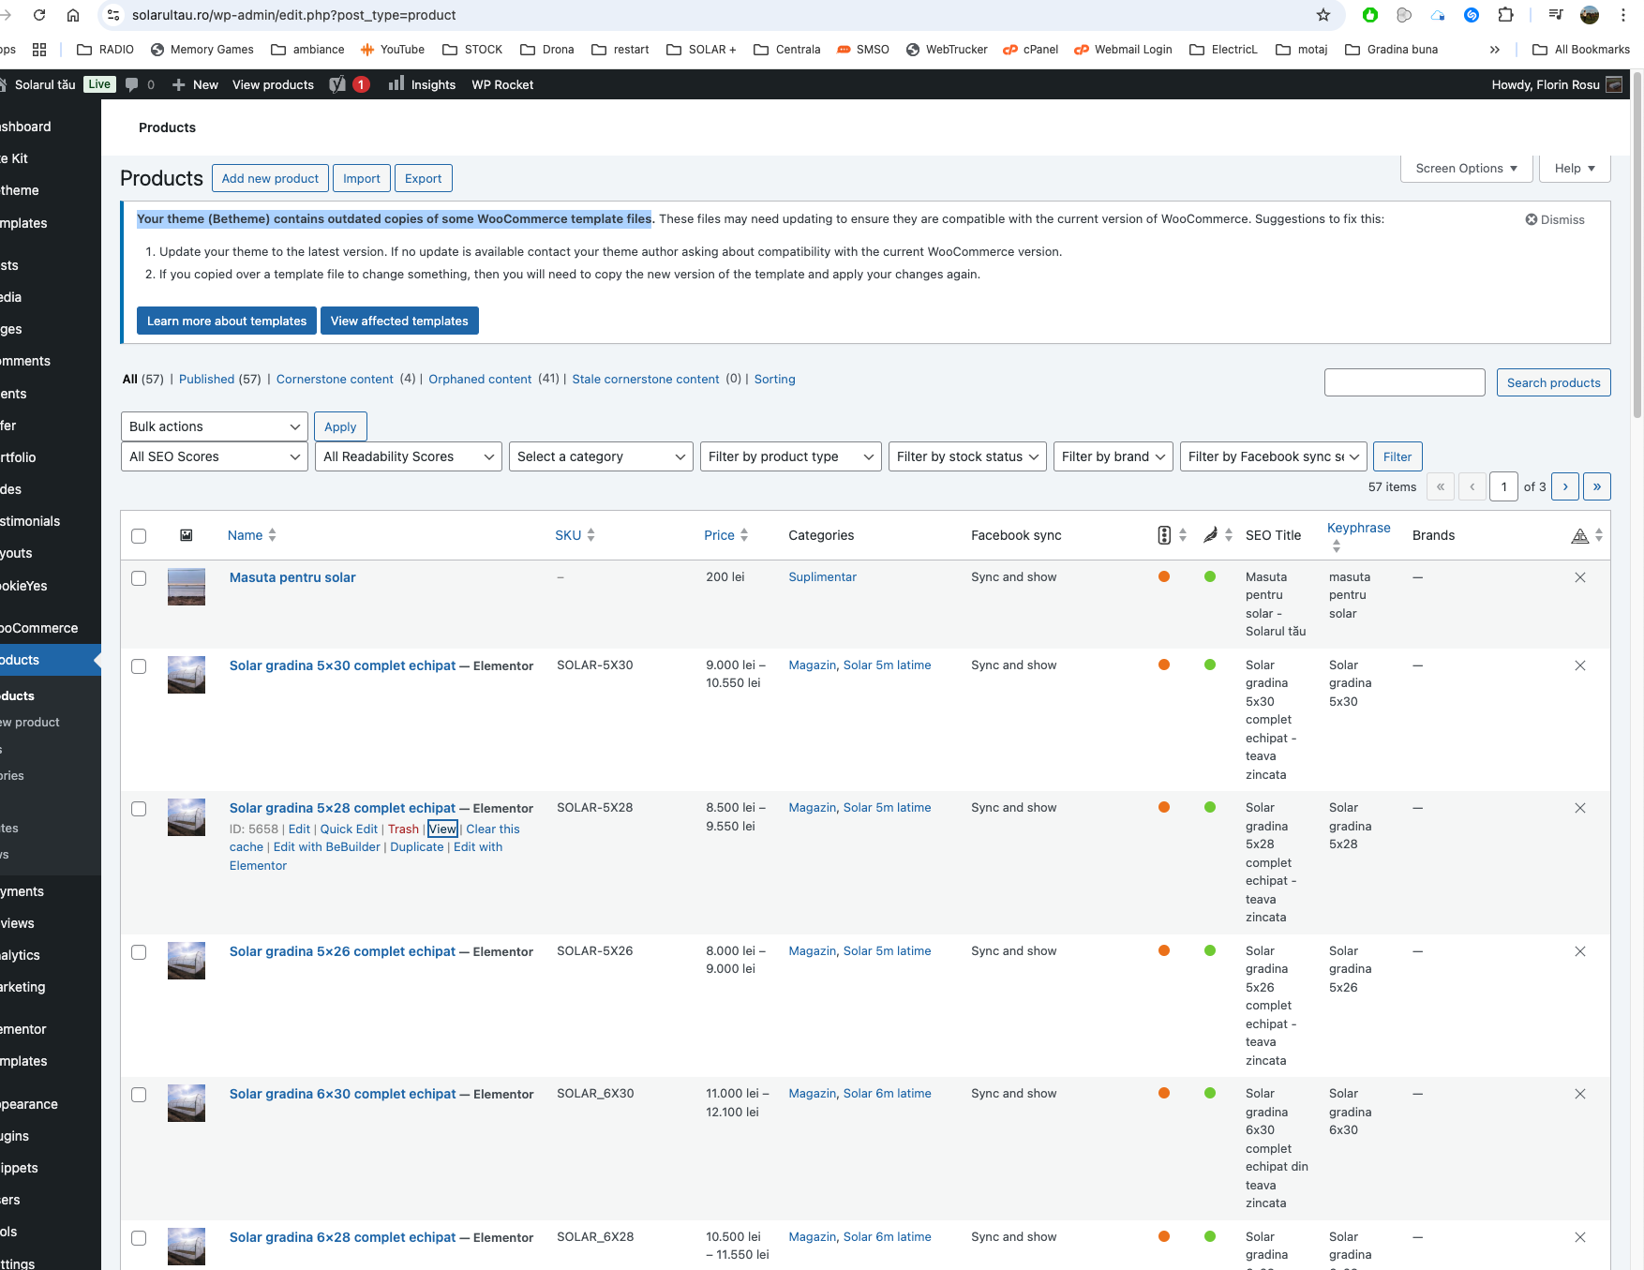Sort by readability score feather icon

[x=1210, y=535]
